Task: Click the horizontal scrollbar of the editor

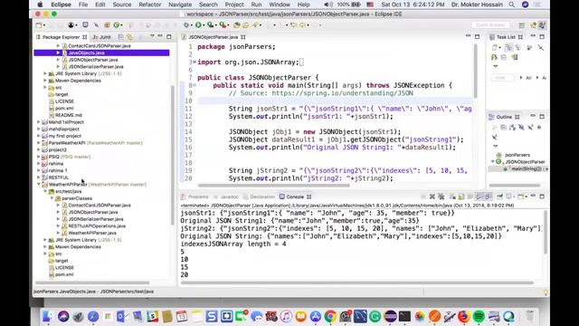Action: (273, 185)
